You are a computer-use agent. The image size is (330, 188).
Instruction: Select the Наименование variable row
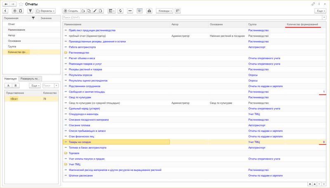pyautogui.click(x=32, y=30)
